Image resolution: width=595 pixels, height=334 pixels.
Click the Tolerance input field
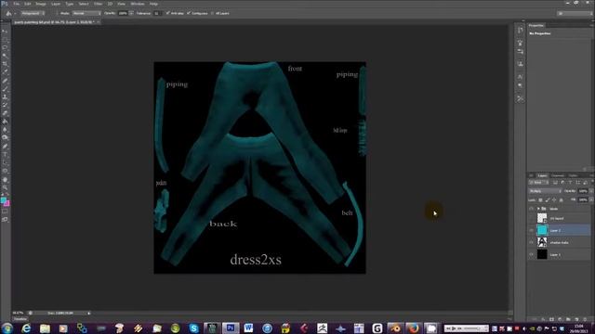(157, 13)
